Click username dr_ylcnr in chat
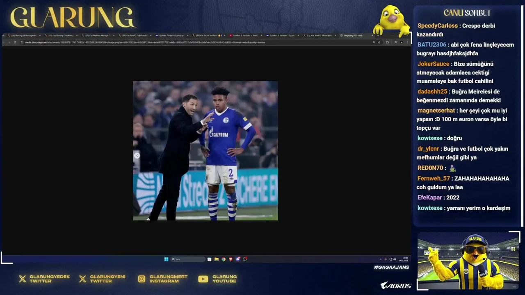 click(x=428, y=149)
